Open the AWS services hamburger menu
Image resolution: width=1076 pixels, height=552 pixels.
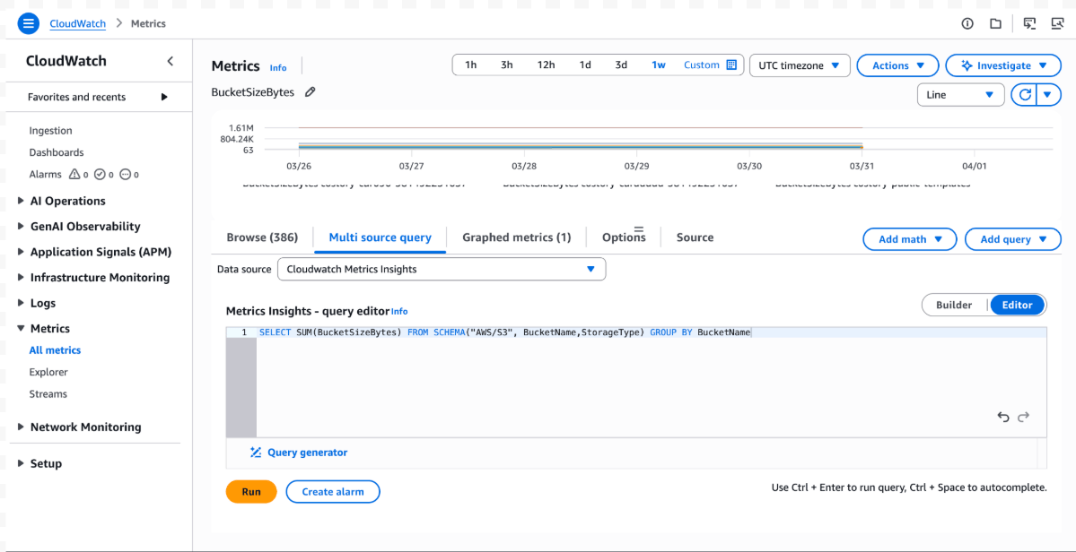[x=28, y=23]
